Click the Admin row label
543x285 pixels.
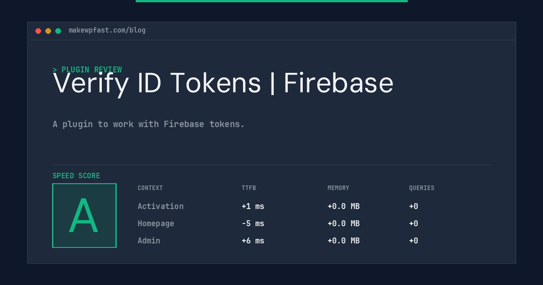[x=149, y=241]
